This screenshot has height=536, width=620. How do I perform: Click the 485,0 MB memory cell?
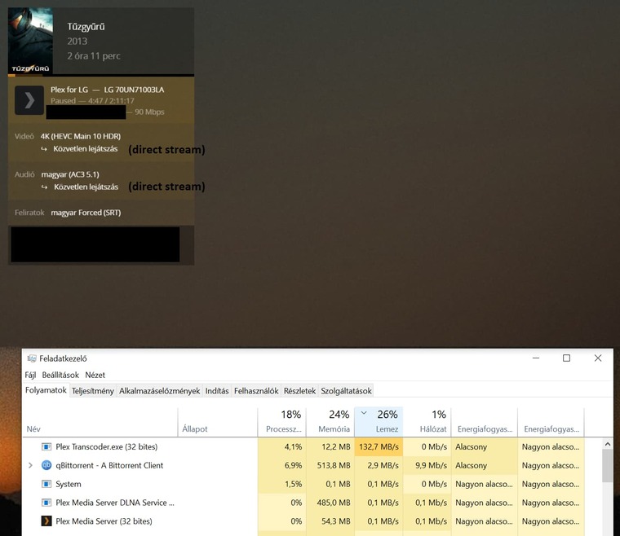coord(330,503)
